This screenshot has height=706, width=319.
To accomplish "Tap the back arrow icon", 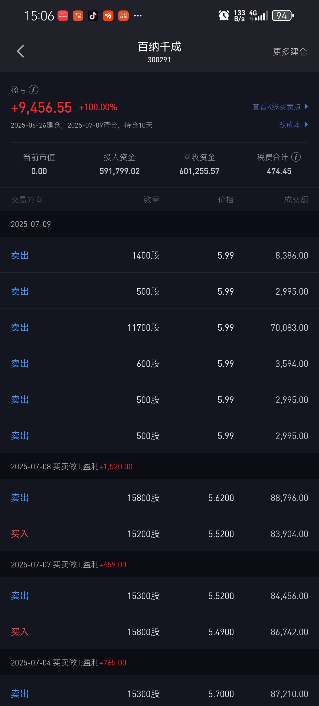I will (21, 52).
